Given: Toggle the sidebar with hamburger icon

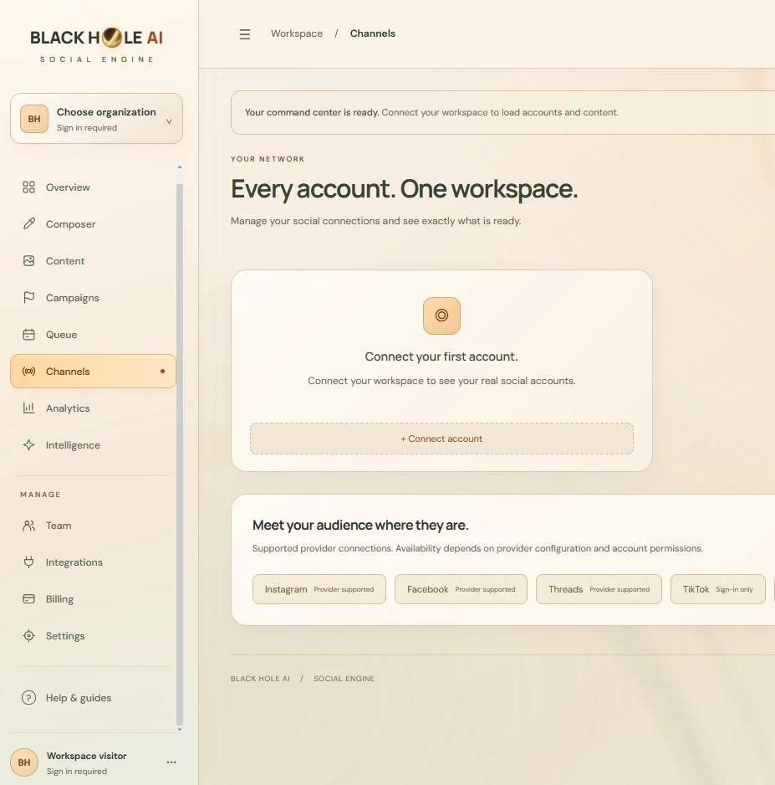Looking at the screenshot, I should coord(244,34).
